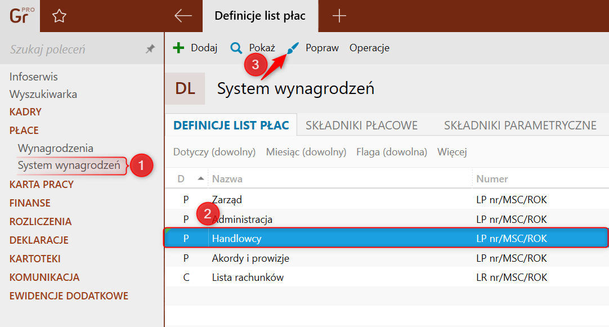Open Wyszukiwarka in the sidebar
609x327 pixels.
(43, 94)
